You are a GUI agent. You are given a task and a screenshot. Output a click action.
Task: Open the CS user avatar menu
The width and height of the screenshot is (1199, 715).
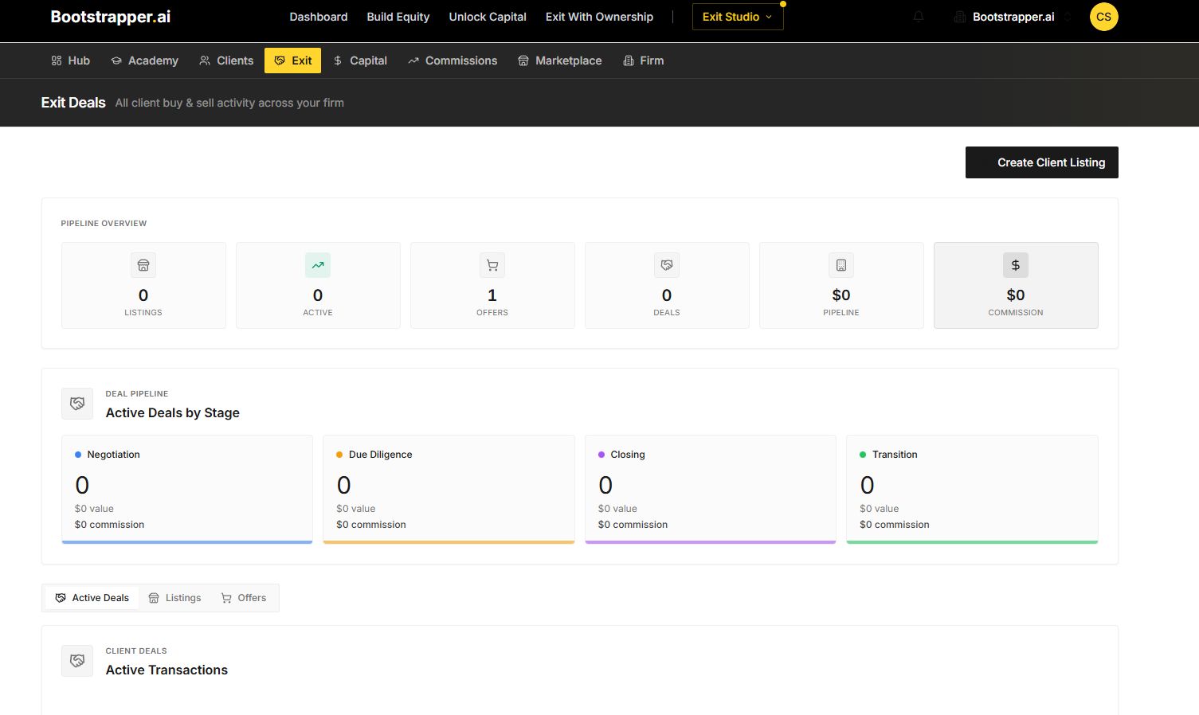(1103, 17)
